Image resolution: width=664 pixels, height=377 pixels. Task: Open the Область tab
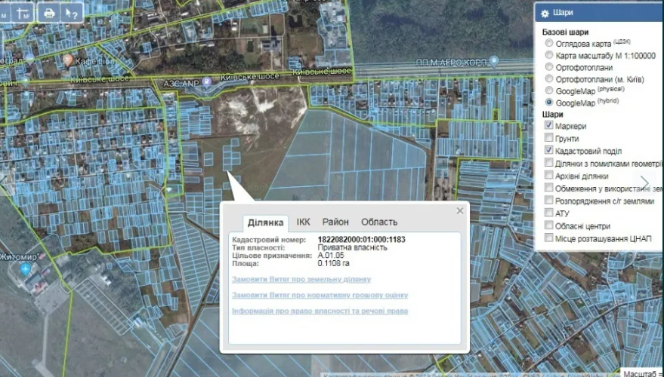(379, 222)
